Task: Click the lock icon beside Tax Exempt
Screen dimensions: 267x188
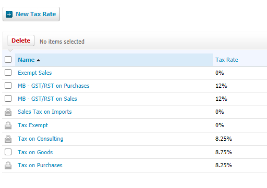Action: click(x=8, y=125)
